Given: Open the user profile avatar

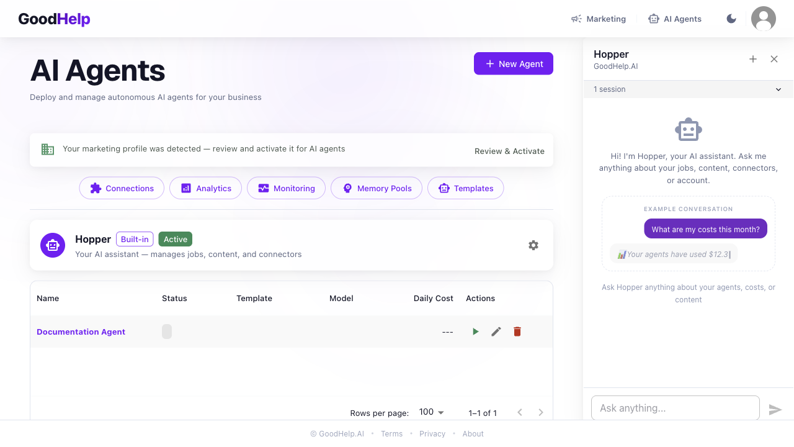Looking at the screenshot, I should [x=764, y=19].
